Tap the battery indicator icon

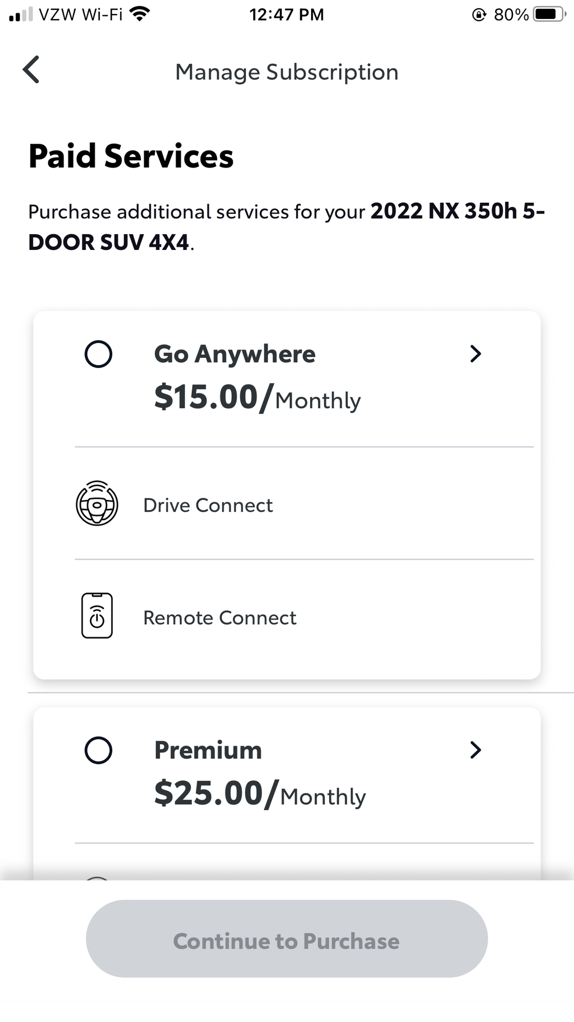(x=547, y=14)
